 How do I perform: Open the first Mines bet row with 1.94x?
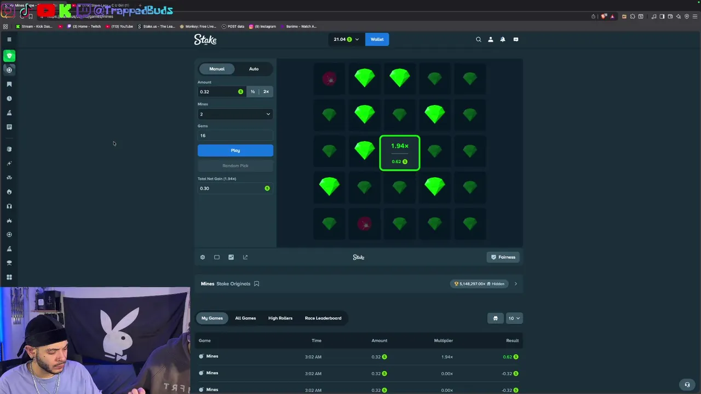pyautogui.click(x=359, y=357)
